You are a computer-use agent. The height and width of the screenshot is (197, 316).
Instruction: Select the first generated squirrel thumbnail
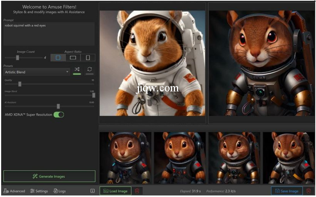click(x=125, y=157)
